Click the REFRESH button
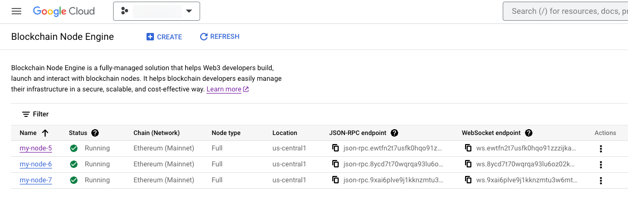The image size is (628, 211). tap(219, 37)
